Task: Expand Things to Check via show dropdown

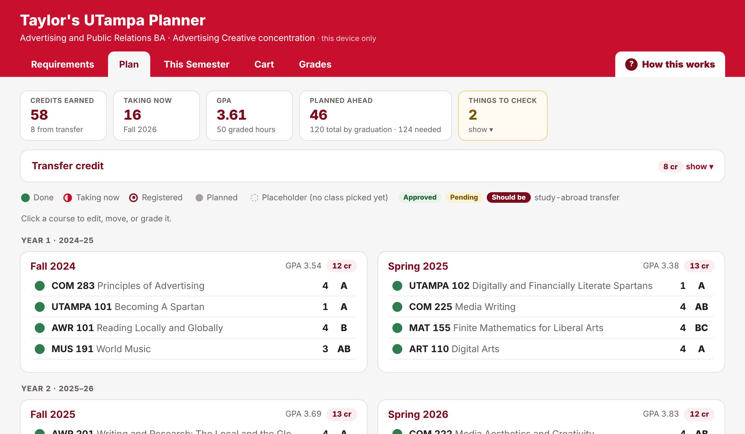Action: click(481, 130)
